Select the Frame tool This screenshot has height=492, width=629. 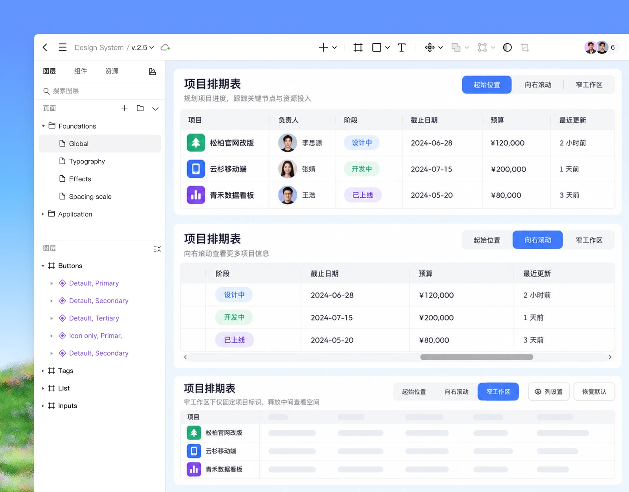tap(358, 48)
